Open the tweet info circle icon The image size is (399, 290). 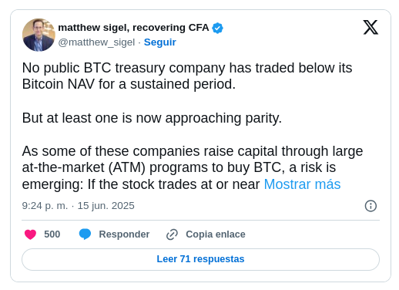coord(370,206)
